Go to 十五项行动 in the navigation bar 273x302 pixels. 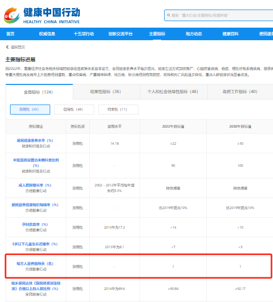pos(84,34)
